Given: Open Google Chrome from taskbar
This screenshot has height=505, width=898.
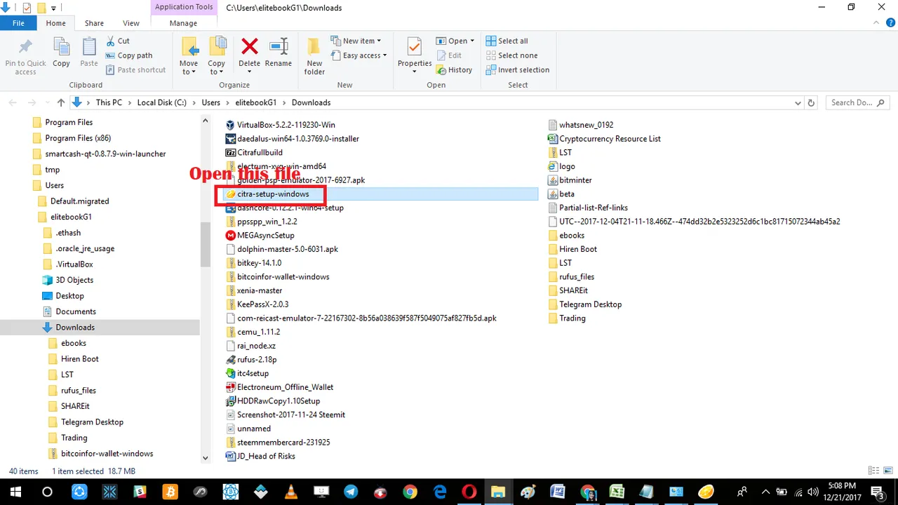Looking at the screenshot, I should (x=410, y=492).
